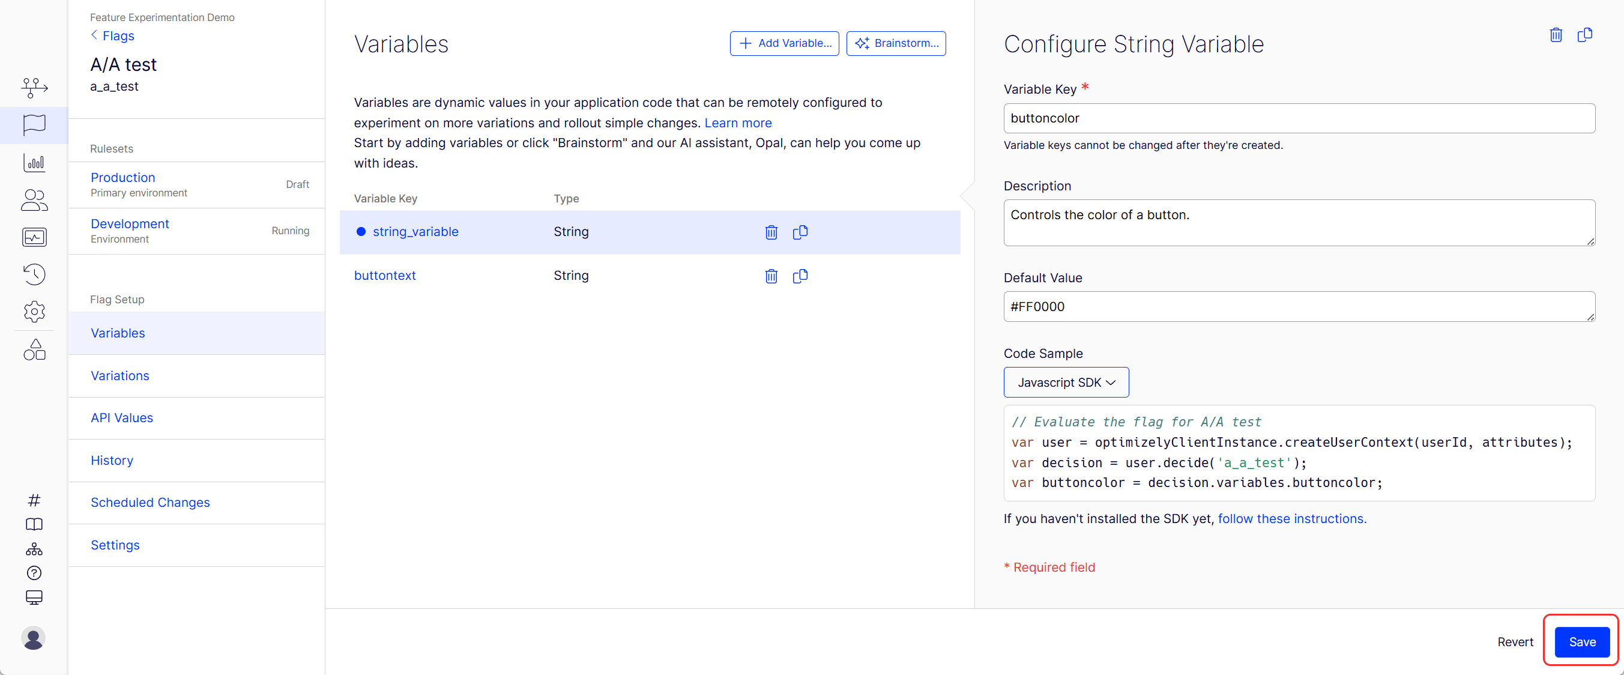1624x675 pixels.
Task: Click the Add Variable button
Action: click(784, 43)
